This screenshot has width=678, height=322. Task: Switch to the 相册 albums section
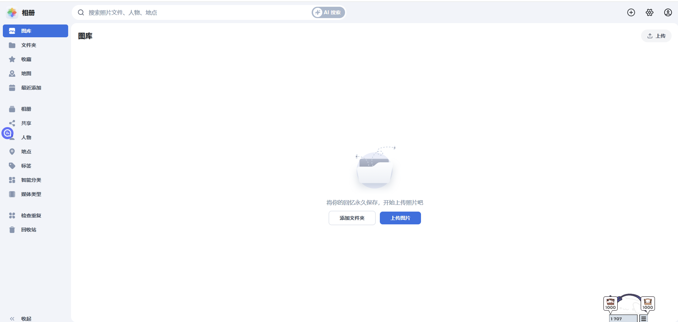(26, 109)
